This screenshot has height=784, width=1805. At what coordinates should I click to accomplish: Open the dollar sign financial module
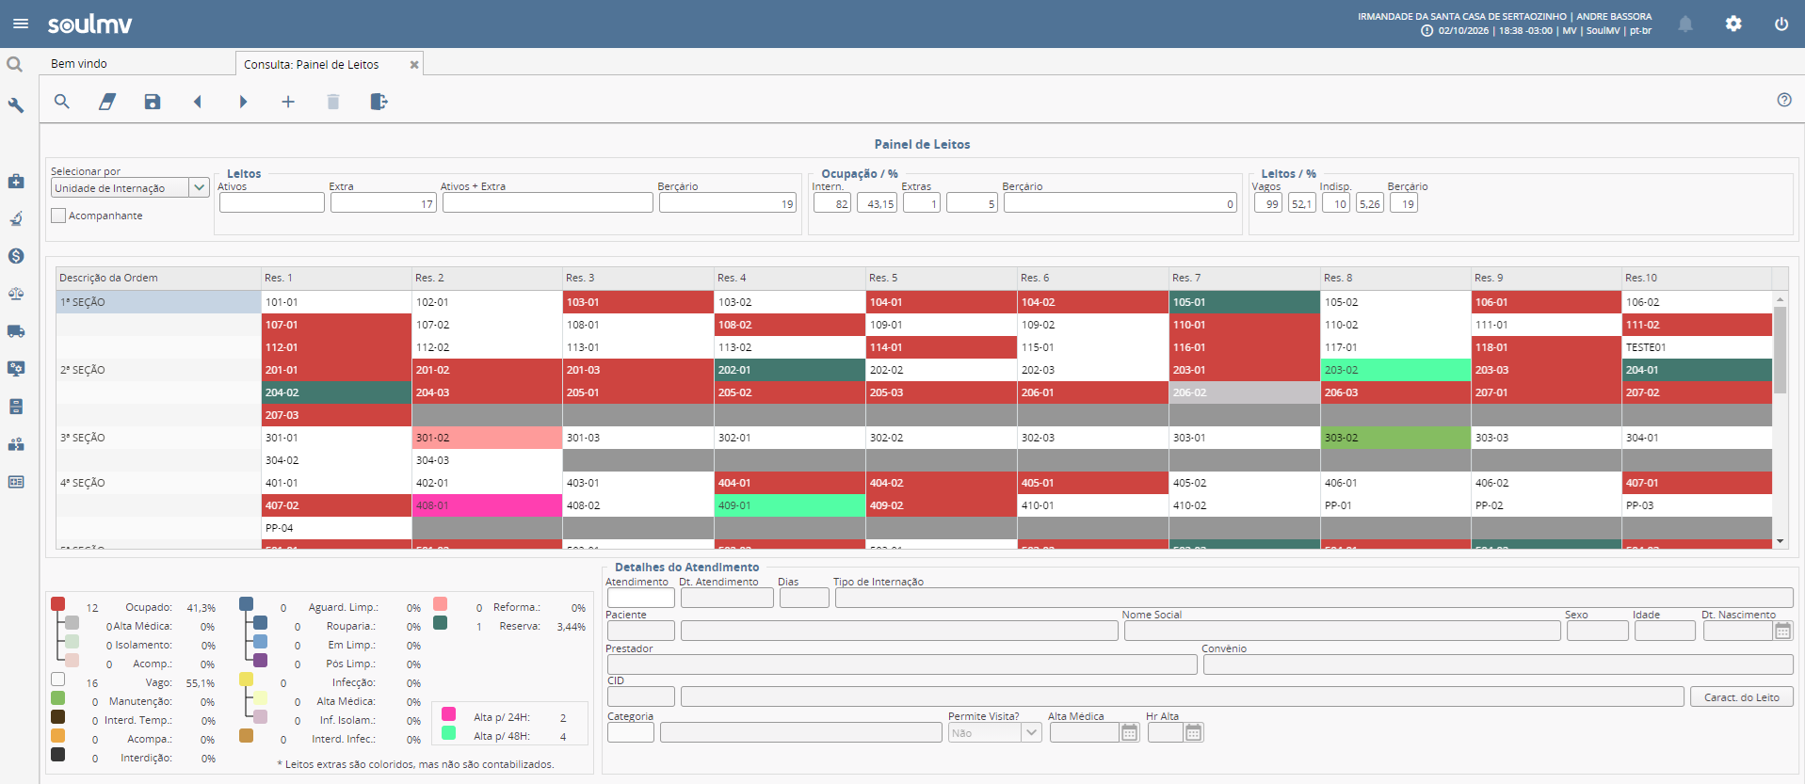click(16, 256)
